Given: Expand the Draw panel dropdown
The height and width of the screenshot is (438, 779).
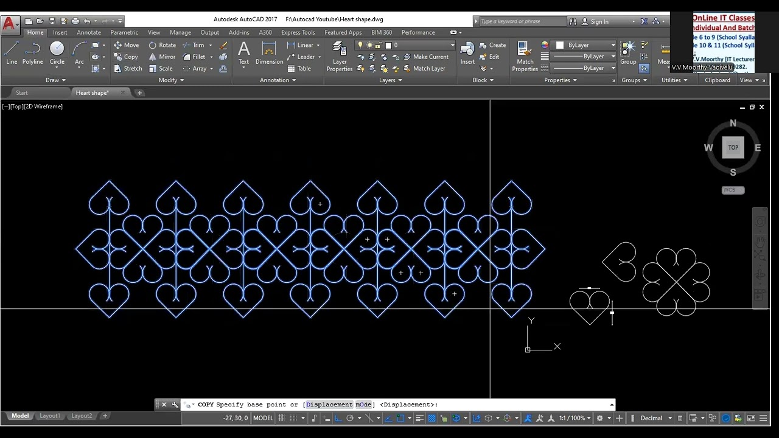Looking at the screenshot, I should pyautogui.click(x=55, y=80).
